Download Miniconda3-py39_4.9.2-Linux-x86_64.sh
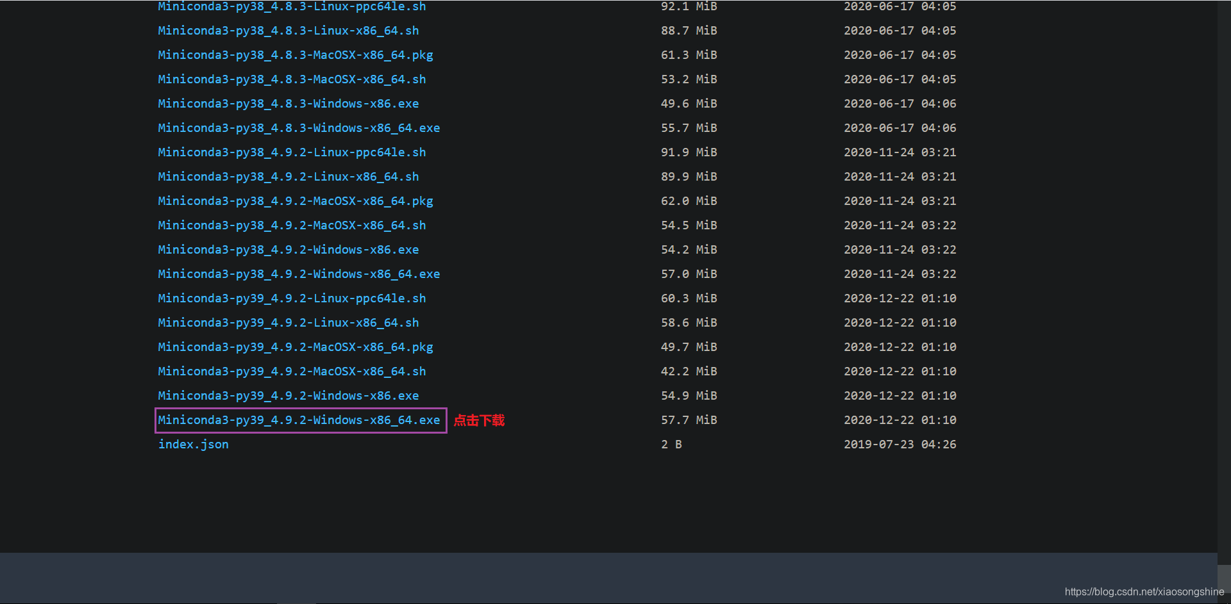This screenshot has height=604, width=1231. (x=289, y=323)
